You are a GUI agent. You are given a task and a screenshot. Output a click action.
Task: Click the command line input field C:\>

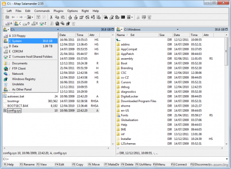click(114, 159)
